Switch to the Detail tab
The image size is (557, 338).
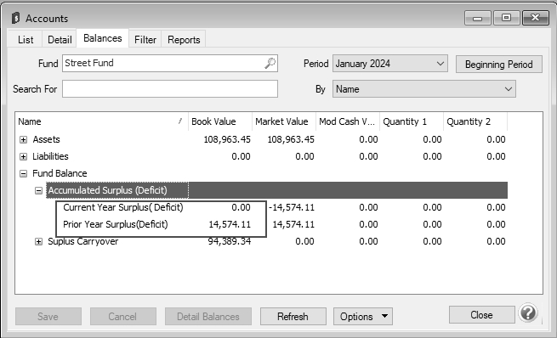(x=60, y=39)
